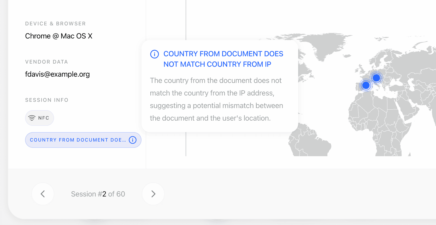Click the 'Session #2 of 60' counter text
This screenshot has width=436, height=225.
click(x=98, y=194)
